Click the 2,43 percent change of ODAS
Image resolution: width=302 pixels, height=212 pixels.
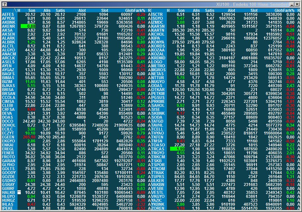tap(290, 85)
